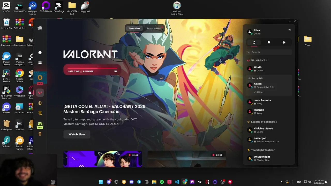
Task: Click the Watch Now button
Action: coord(77,134)
